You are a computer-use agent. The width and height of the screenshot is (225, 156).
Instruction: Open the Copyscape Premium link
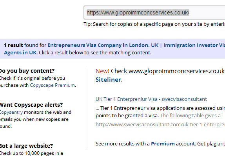(52, 85)
